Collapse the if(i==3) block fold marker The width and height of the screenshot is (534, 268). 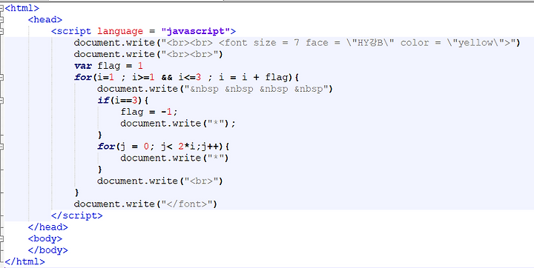pyautogui.click(x=1, y=101)
